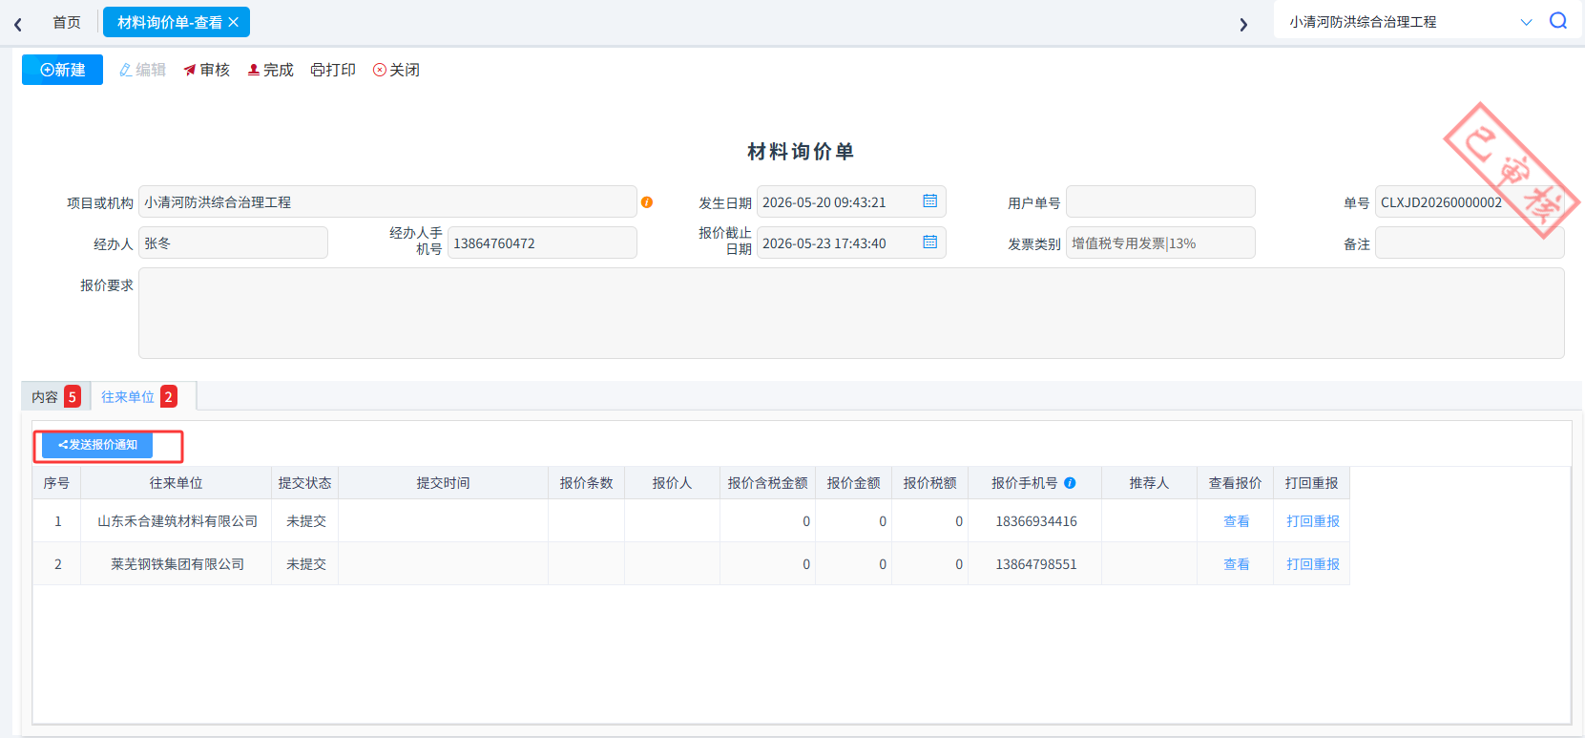Click the 发送报价通知 button
Viewport: 1585px width, 738px height.
tap(97, 445)
